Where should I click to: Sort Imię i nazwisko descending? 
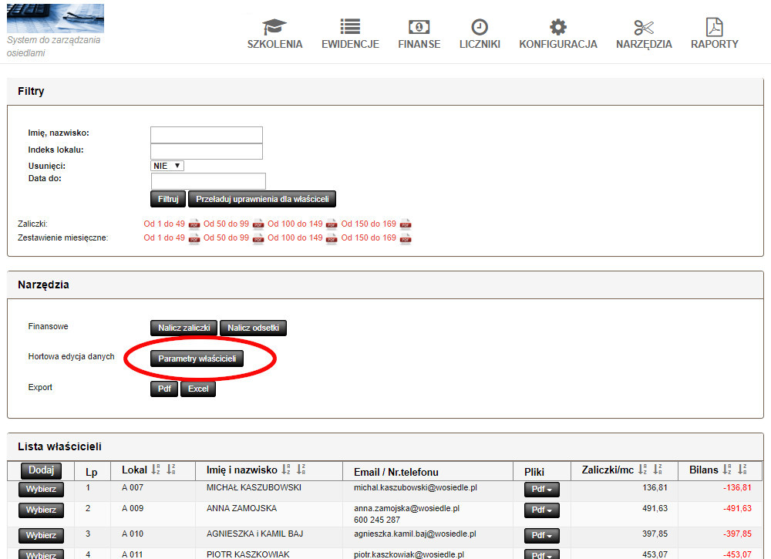click(x=301, y=469)
